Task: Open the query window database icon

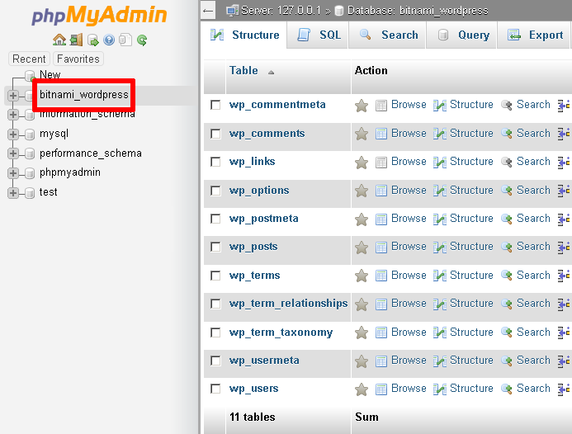Action: tap(92, 40)
